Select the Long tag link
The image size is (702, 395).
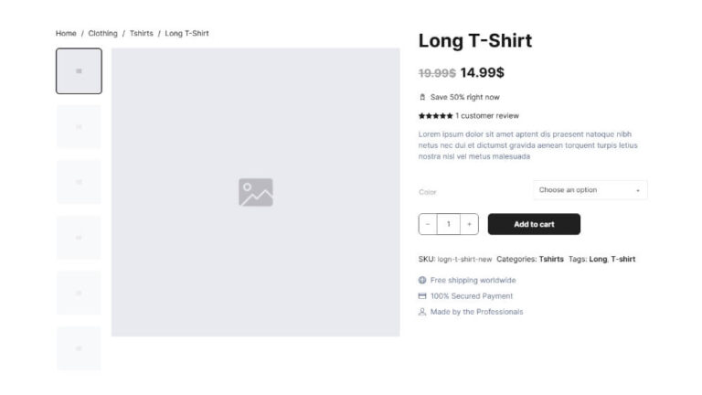coord(598,259)
